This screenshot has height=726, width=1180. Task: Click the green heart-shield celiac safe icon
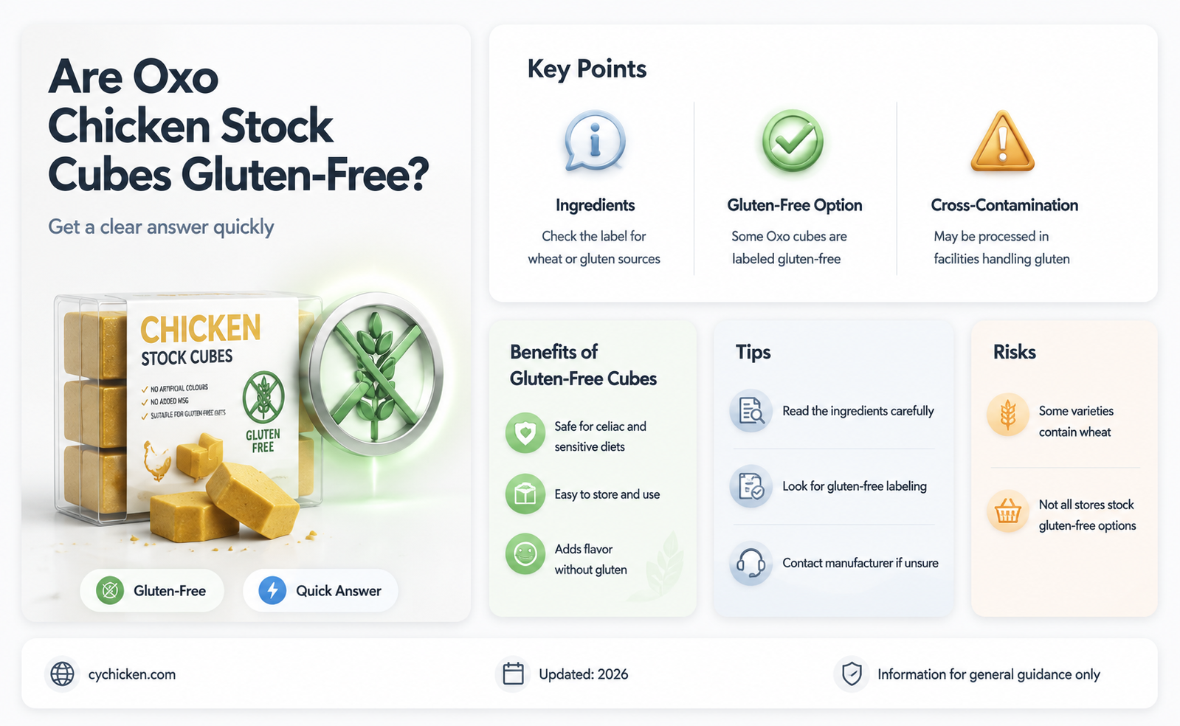(525, 433)
